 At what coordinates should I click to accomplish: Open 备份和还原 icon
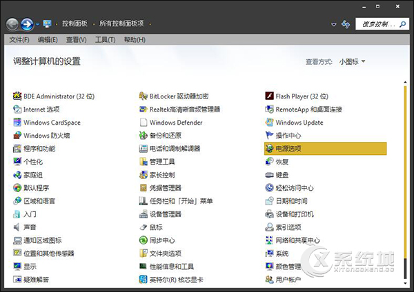click(143, 136)
